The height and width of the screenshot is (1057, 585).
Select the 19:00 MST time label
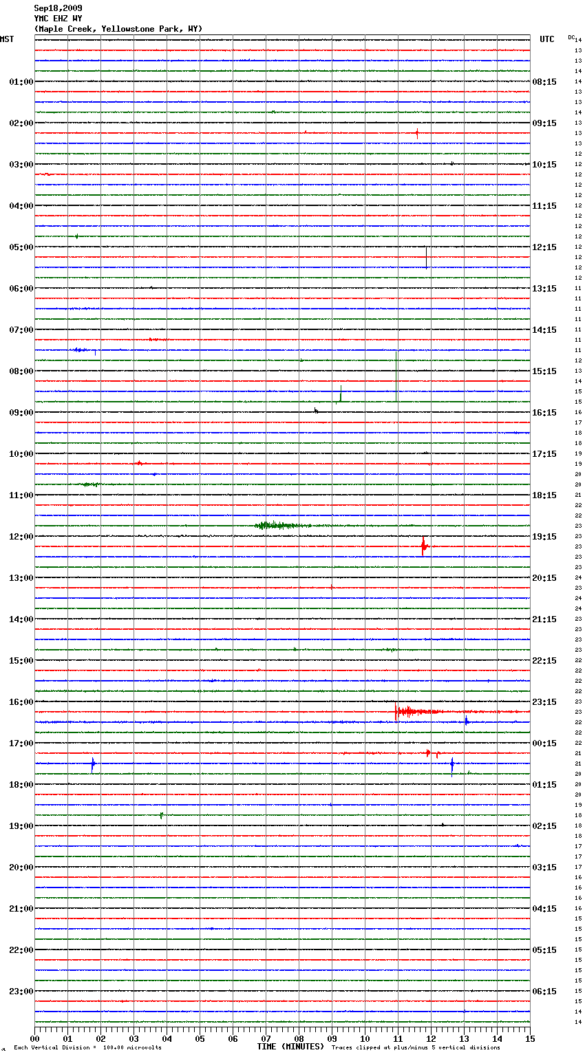(21, 826)
